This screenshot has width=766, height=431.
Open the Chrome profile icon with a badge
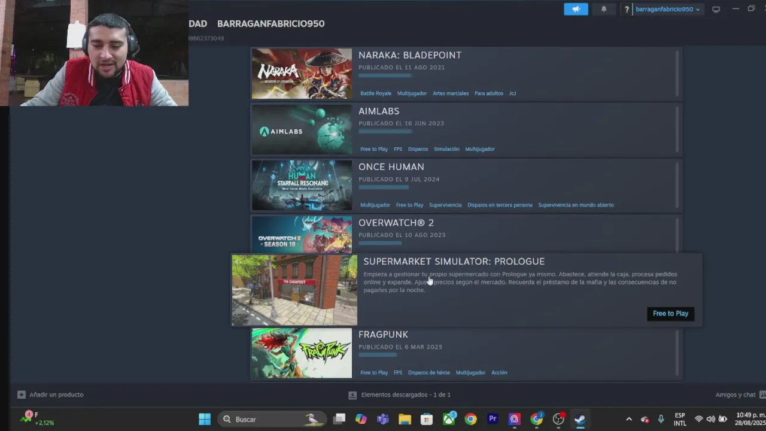click(x=537, y=419)
